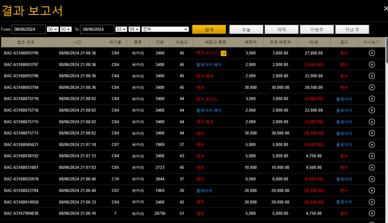
Task: Sort by 참조 번호 column header
Action: 26,42
